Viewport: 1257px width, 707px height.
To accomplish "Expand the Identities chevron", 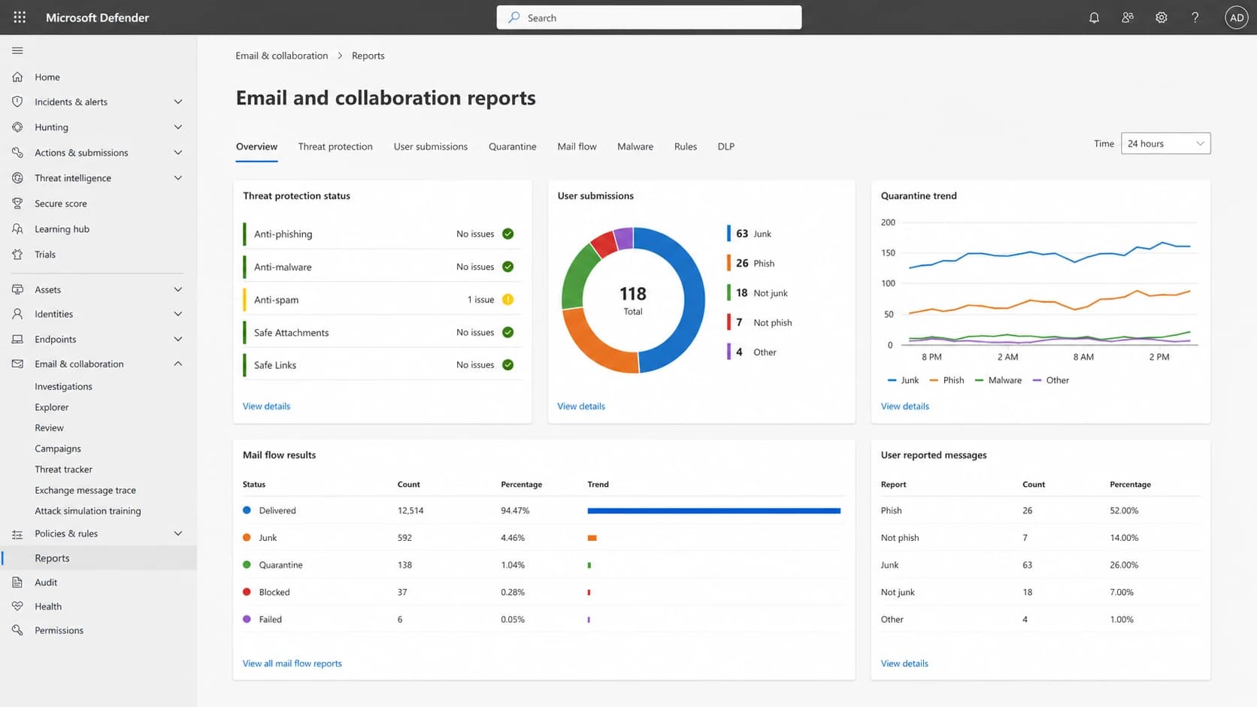I will (178, 314).
